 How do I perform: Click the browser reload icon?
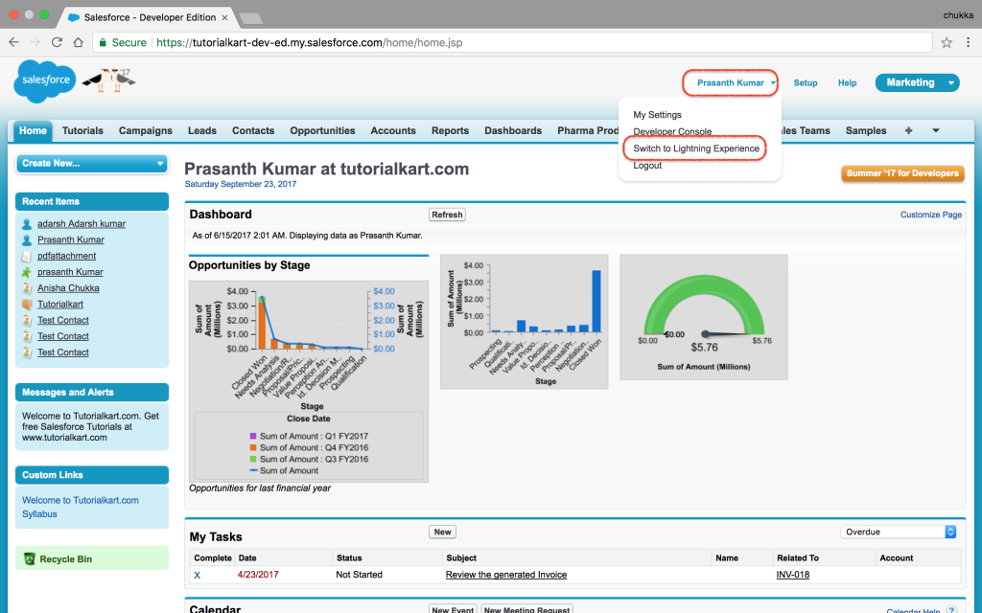coord(58,42)
